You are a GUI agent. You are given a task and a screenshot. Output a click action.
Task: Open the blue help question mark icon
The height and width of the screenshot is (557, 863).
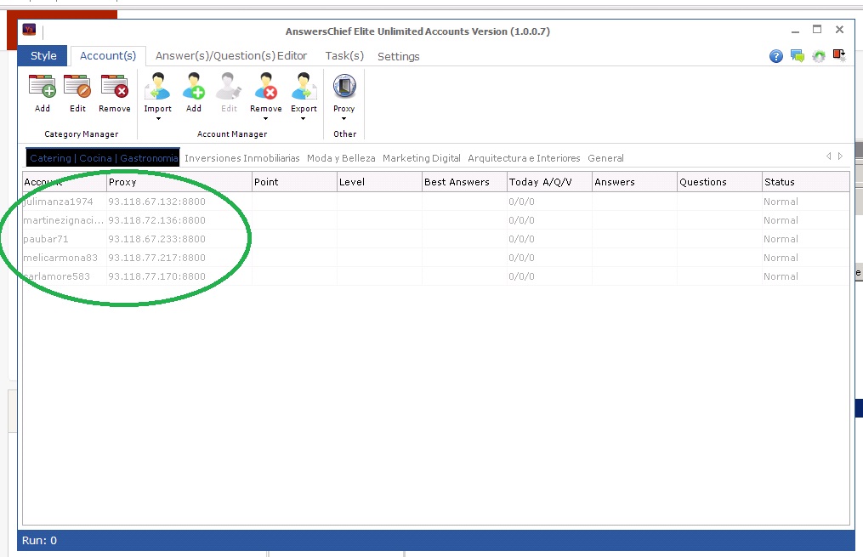click(775, 56)
